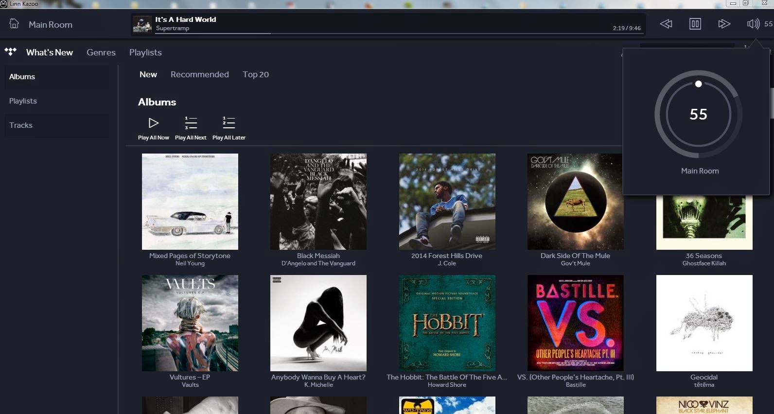Open the Nico & Vinz album cover
Image resolution: width=774 pixels, height=414 pixels.
(704, 405)
